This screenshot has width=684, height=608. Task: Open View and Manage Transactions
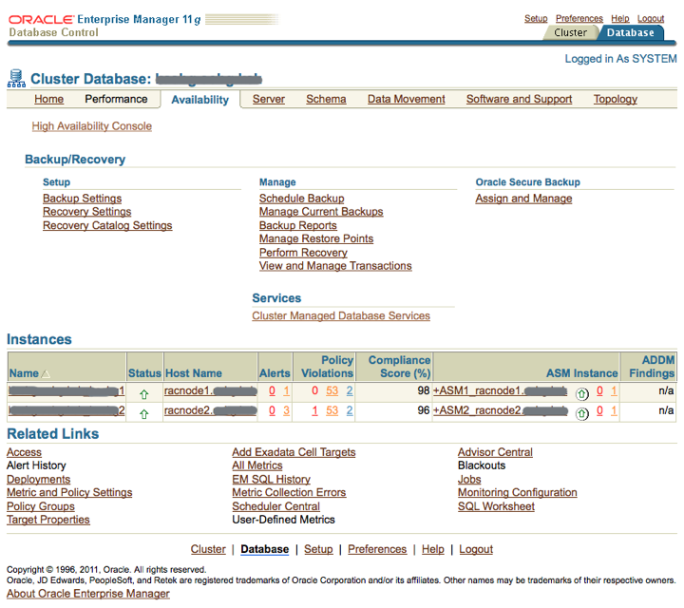[x=335, y=266]
